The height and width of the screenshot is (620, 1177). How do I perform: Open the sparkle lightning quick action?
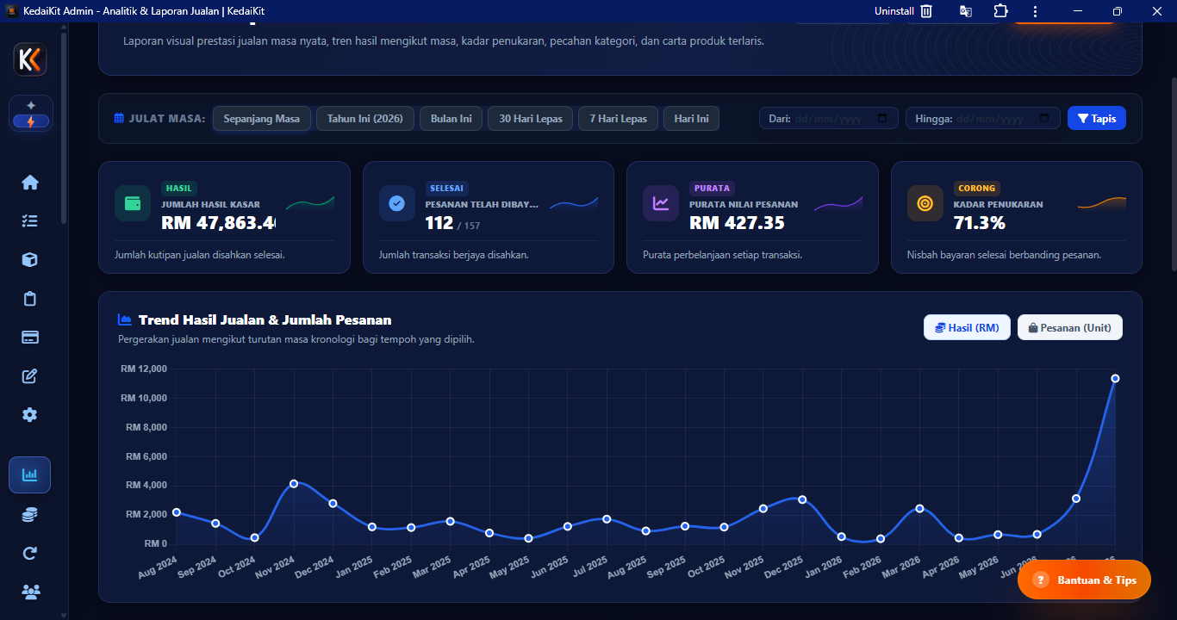(x=30, y=114)
